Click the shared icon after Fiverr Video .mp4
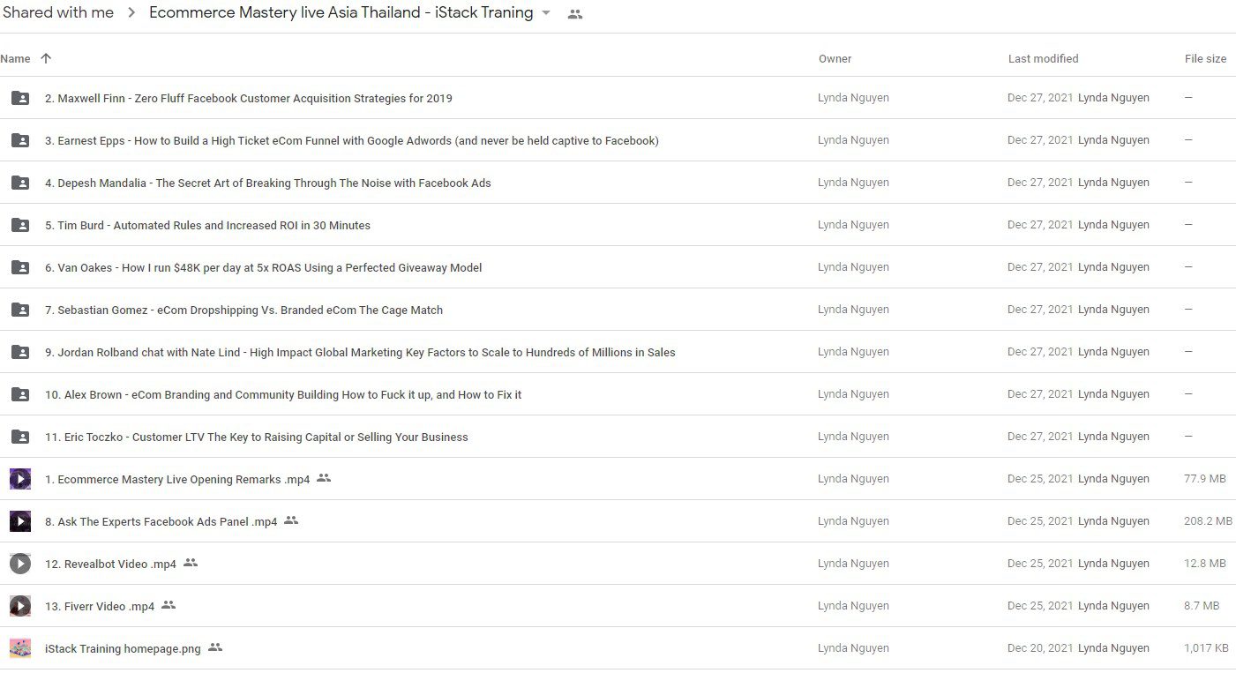1236x673 pixels. coord(169,605)
